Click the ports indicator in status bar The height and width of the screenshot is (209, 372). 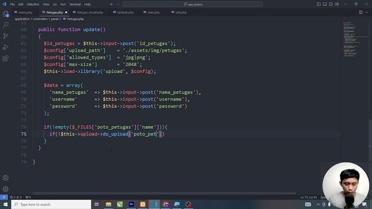tap(28, 197)
